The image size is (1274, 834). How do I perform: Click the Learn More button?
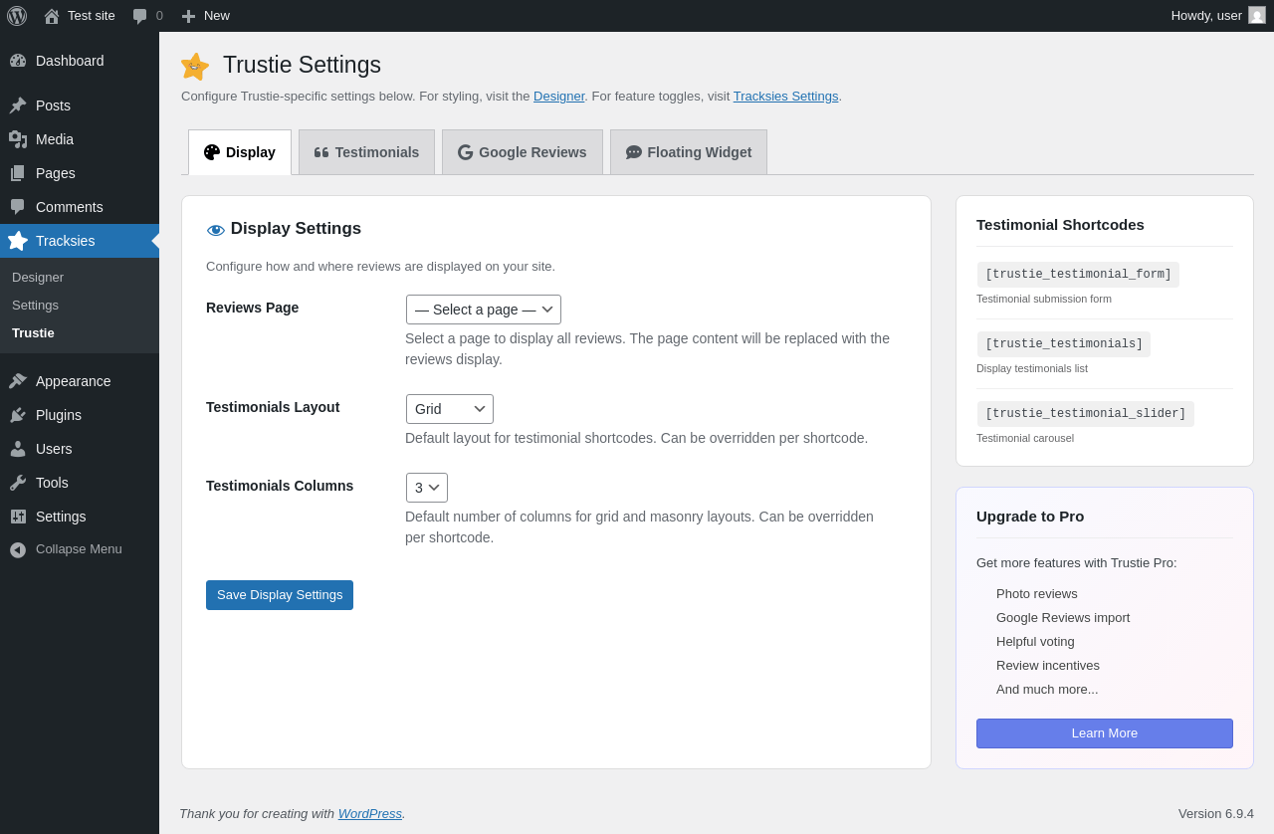1105,733
